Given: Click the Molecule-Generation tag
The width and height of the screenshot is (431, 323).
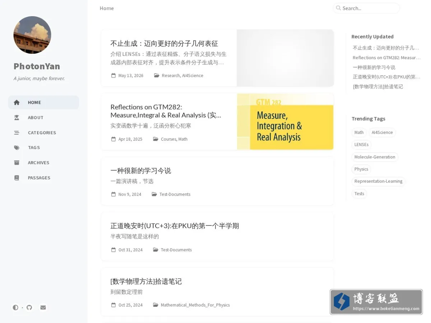Looking at the screenshot, I should pos(375,157).
